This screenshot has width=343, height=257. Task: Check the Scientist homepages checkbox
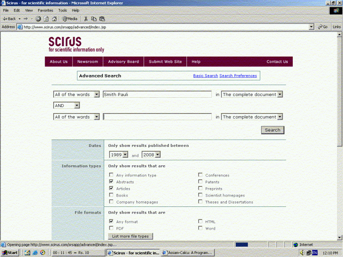(x=200, y=195)
